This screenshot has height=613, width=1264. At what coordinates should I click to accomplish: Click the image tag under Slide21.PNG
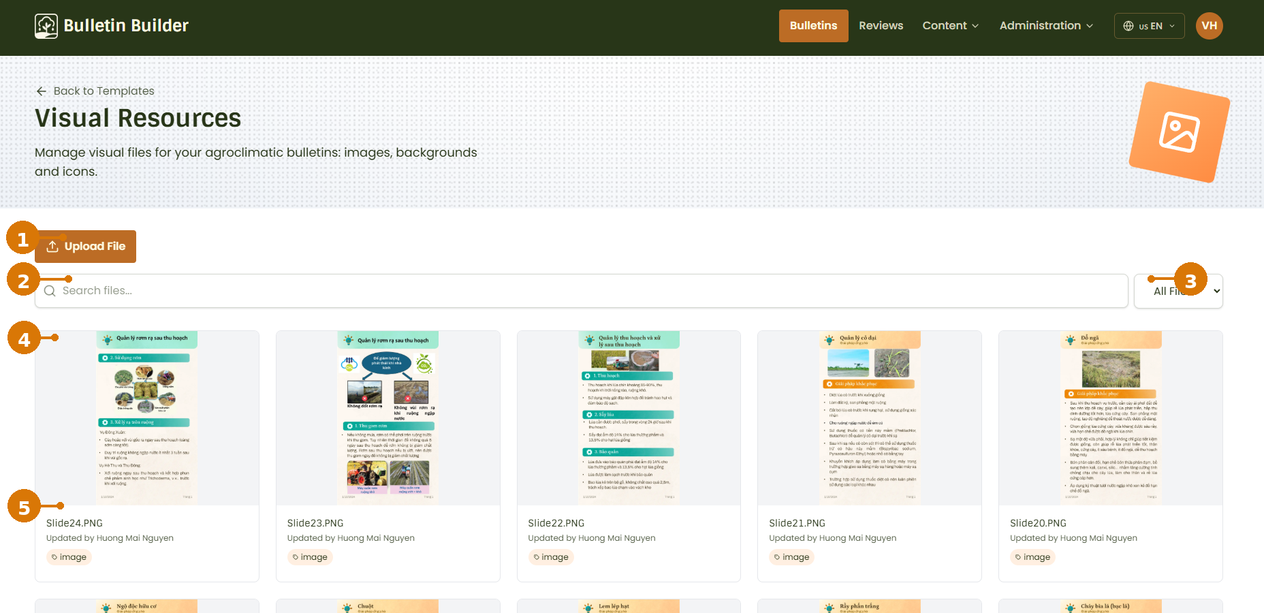[x=791, y=557]
